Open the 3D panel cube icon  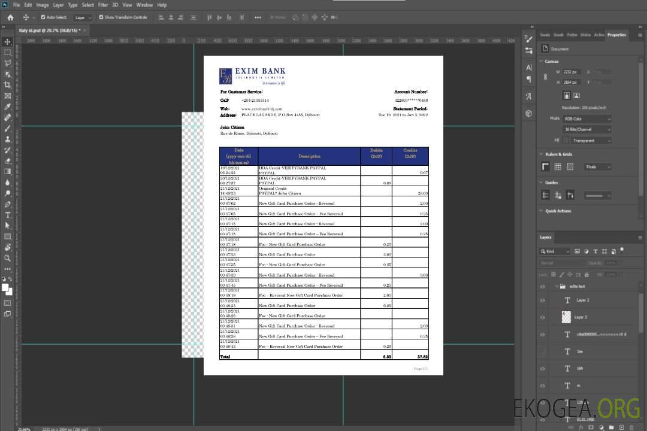[528, 113]
